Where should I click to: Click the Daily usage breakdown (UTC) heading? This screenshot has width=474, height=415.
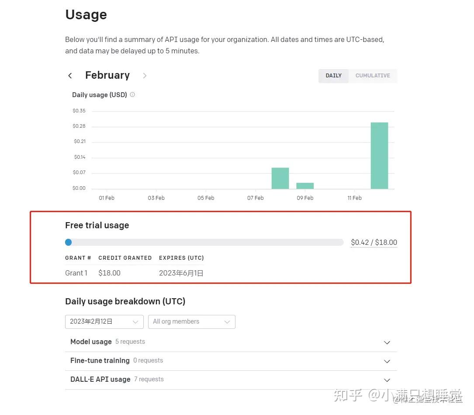pos(125,301)
